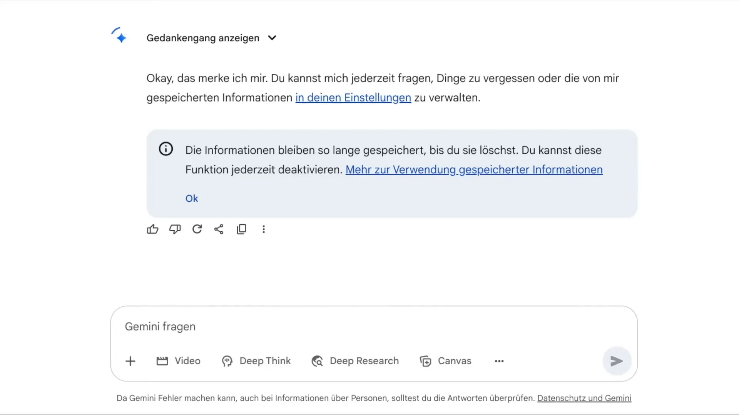
Task: Click the plus icon to attach files
Action: coord(130,361)
